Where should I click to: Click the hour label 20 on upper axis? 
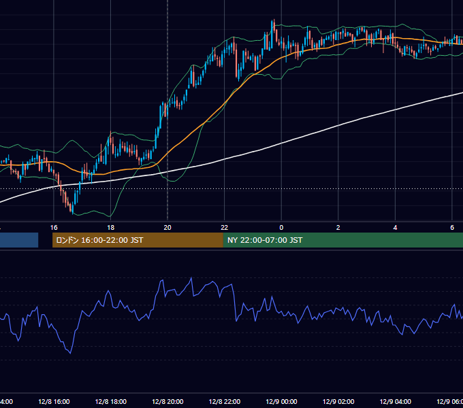coord(167,228)
